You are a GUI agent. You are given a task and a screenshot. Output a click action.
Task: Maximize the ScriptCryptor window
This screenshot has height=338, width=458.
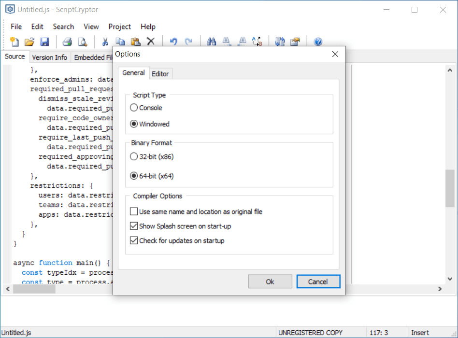click(x=415, y=10)
